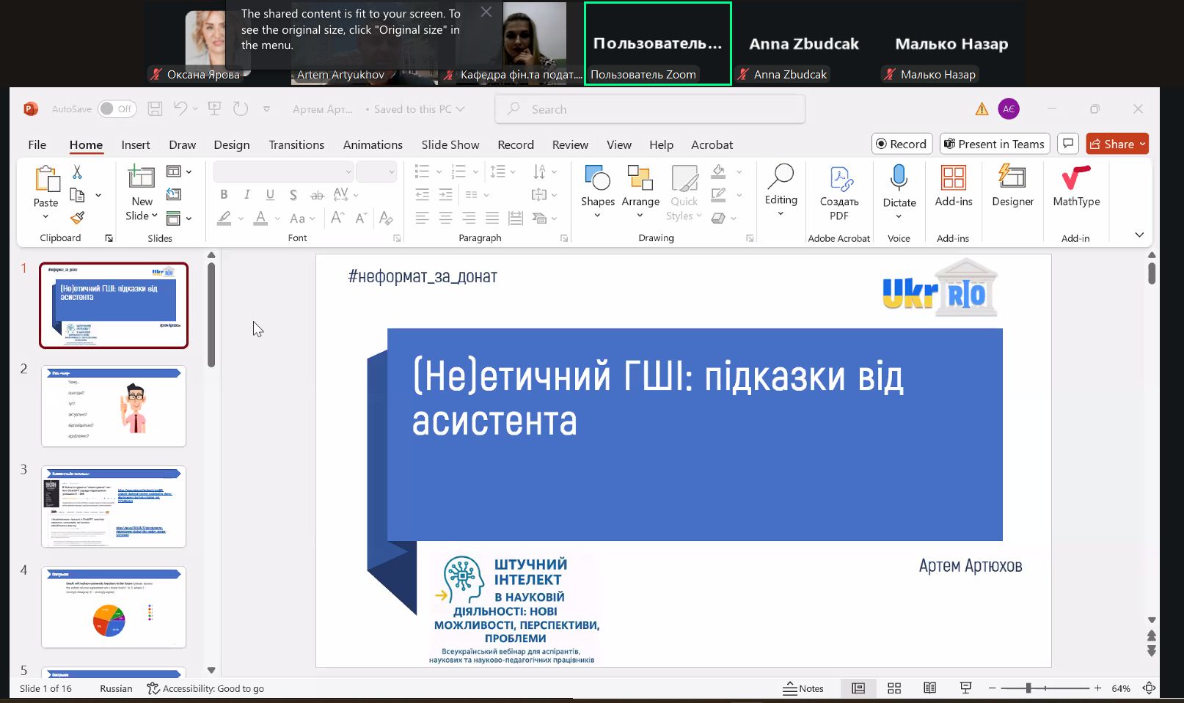Collapse the ribbon with the chevron
Image resolution: width=1184 pixels, height=703 pixels.
pyautogui.click(x=1139, y=235)
